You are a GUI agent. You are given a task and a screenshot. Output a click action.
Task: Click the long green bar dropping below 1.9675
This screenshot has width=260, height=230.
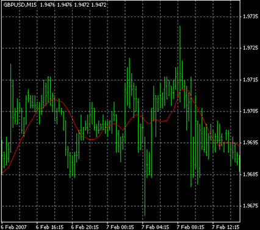point(145,176)
